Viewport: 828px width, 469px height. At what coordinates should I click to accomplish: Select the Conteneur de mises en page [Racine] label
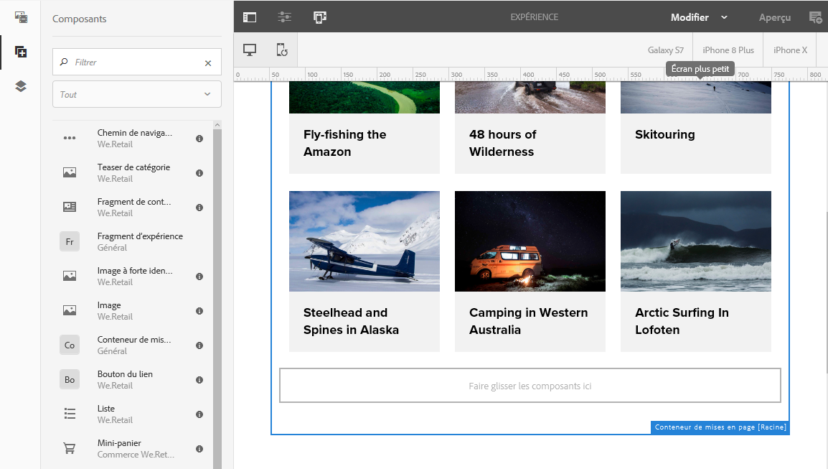(720, 427)
